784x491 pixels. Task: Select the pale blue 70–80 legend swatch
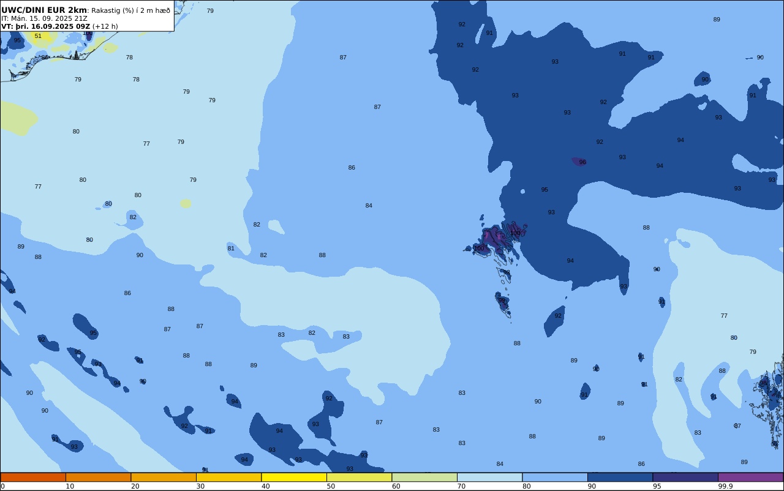coord(489,477)
